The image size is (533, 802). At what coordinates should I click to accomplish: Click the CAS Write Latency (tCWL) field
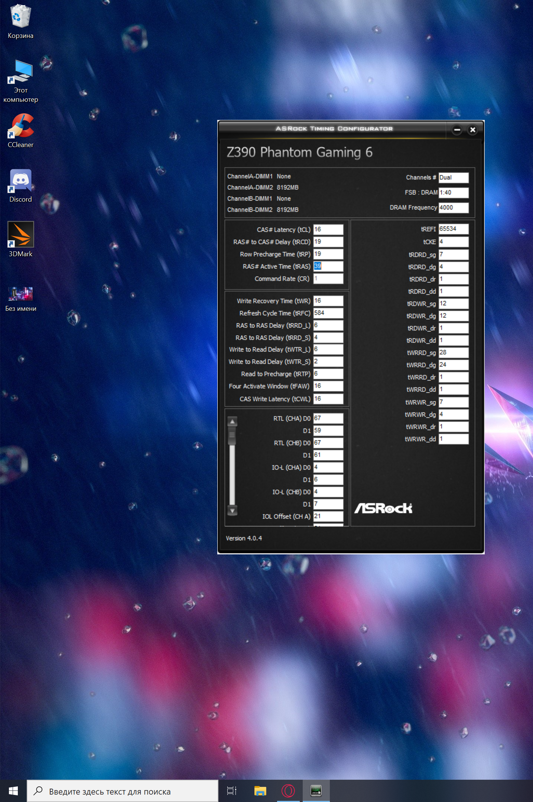point(328,399)
